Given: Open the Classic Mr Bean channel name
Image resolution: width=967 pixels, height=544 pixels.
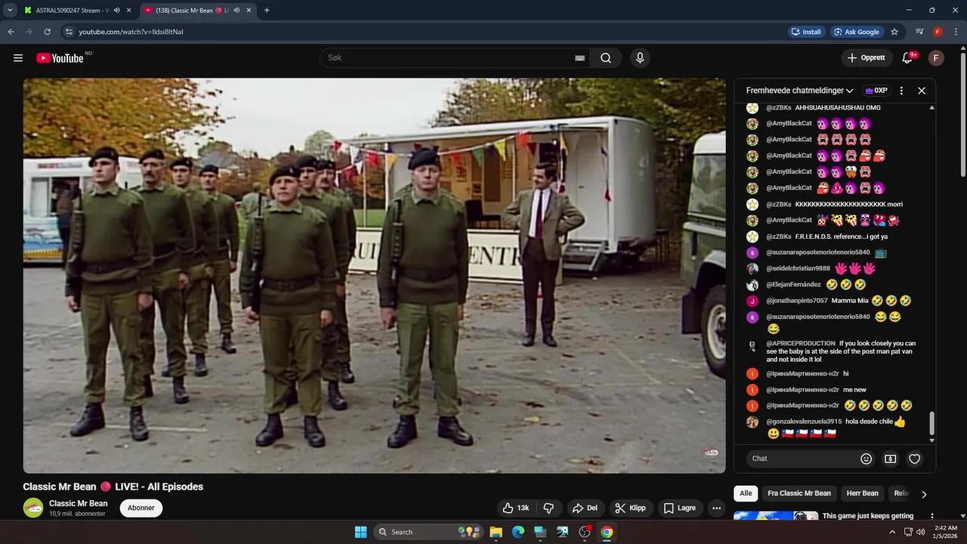Looking at the screenshot, I should click(x=79, y=503).
